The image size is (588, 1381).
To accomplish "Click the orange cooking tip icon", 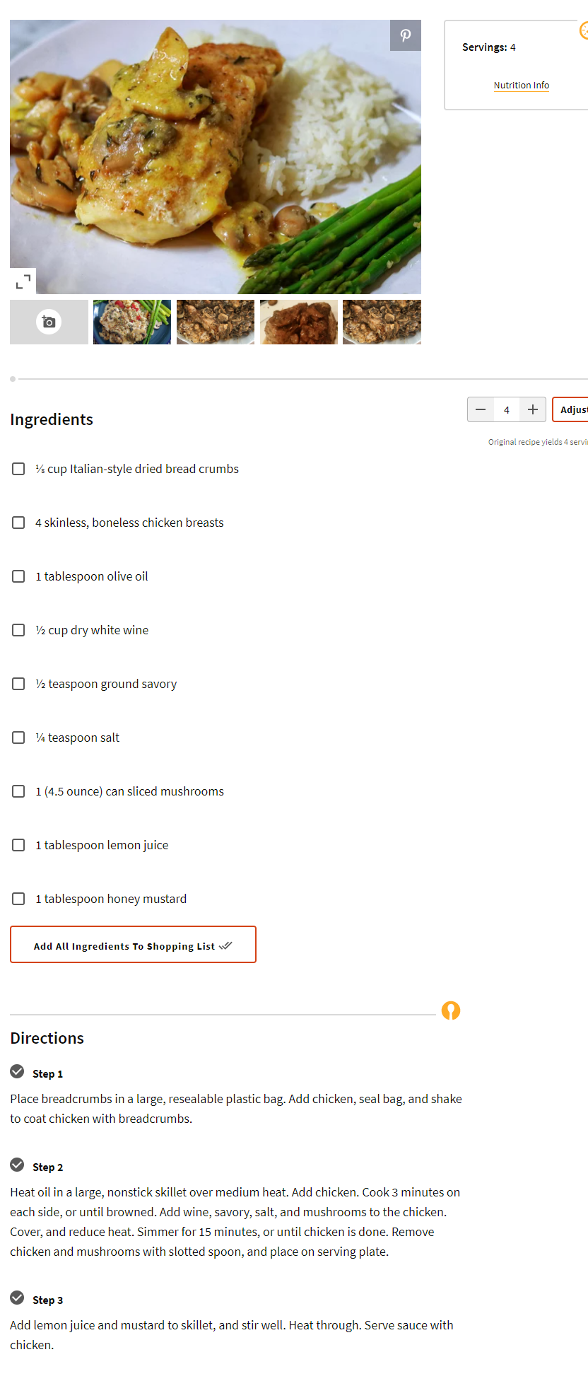I will (451, 1010).
